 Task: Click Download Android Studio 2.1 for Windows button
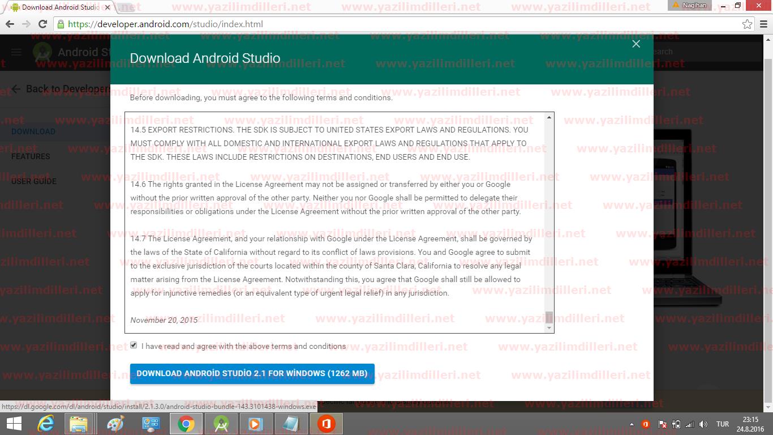click(252, 374)
